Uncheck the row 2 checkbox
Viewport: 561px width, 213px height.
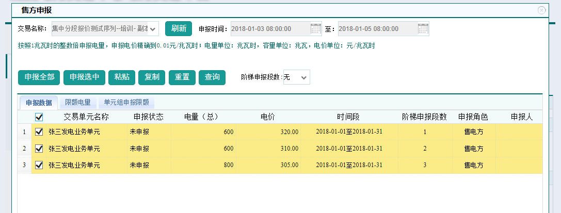coord(39,149)
